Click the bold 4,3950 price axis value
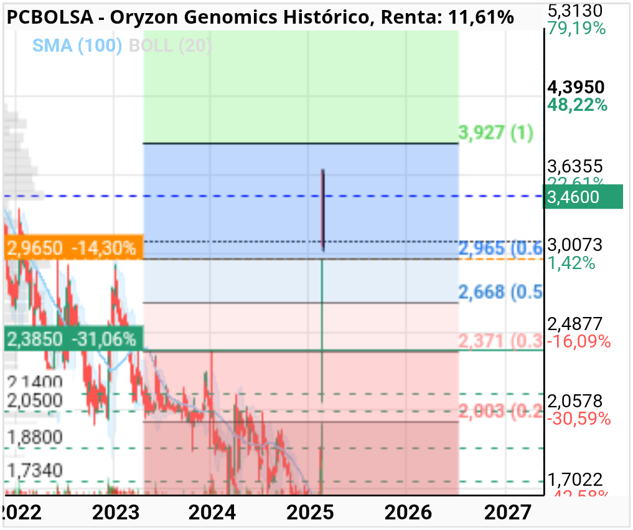 click(x=576, y=87)
